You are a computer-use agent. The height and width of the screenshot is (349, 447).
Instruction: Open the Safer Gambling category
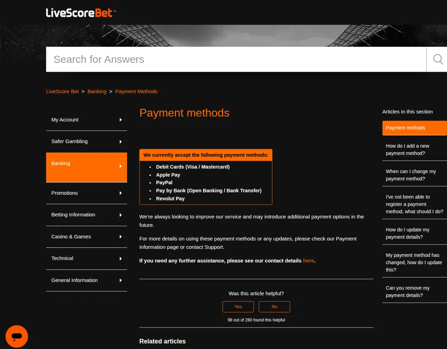click(x=86, y=142)
